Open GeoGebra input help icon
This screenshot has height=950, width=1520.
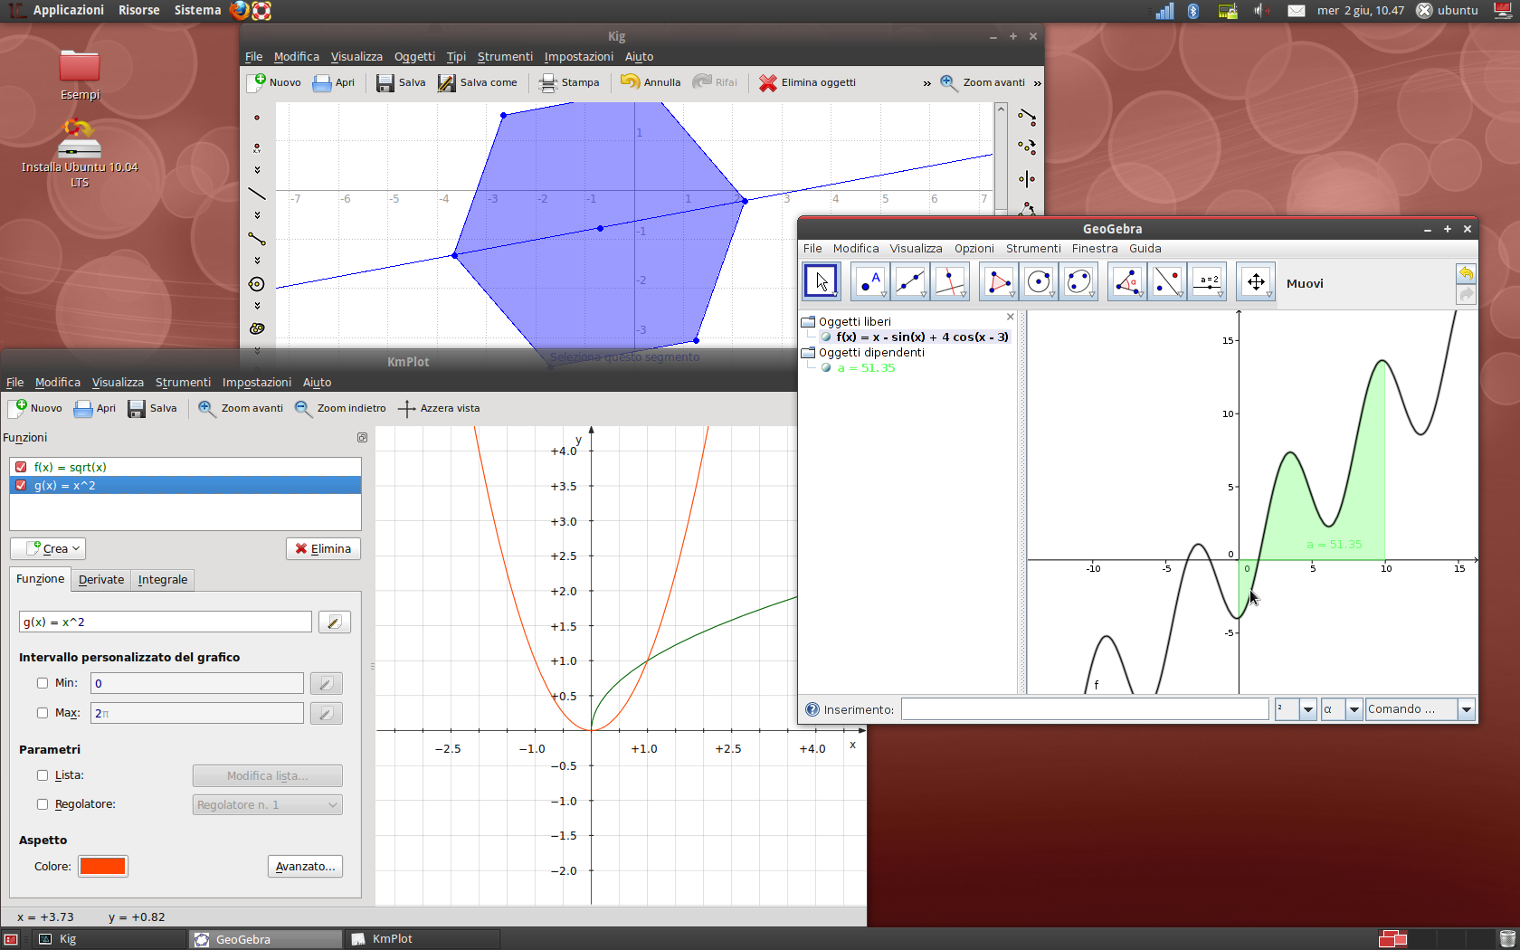click(x=812, y=709)
